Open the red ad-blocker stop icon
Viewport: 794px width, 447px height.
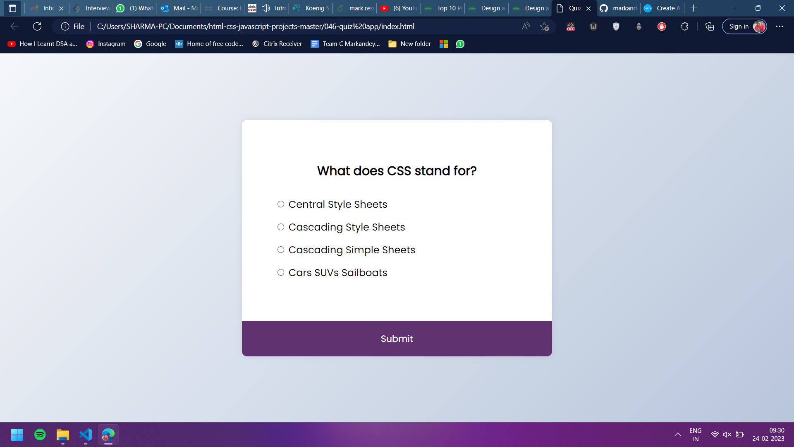click(x=661, y=26)
